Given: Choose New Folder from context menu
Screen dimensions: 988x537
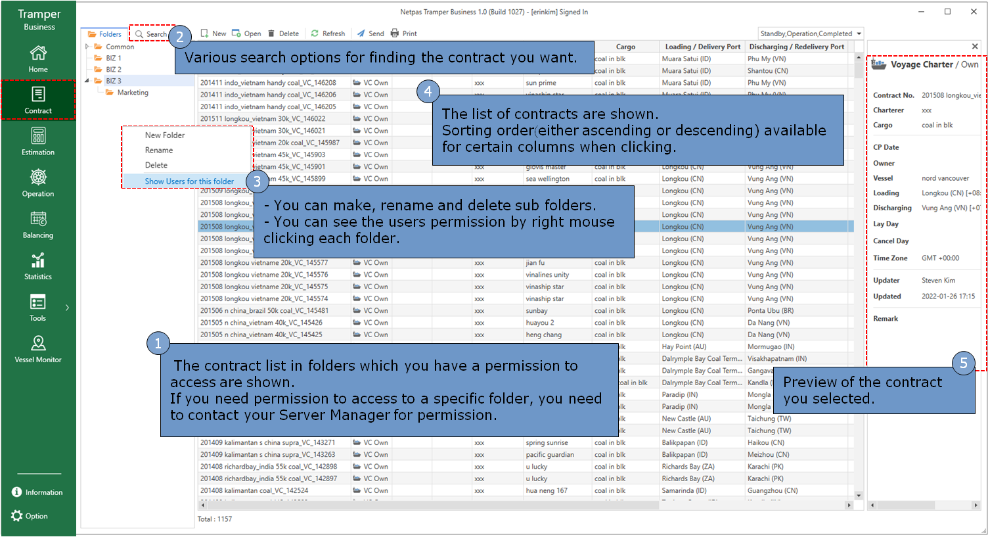Looking at the screenshot, I should [x=165, y=135].
